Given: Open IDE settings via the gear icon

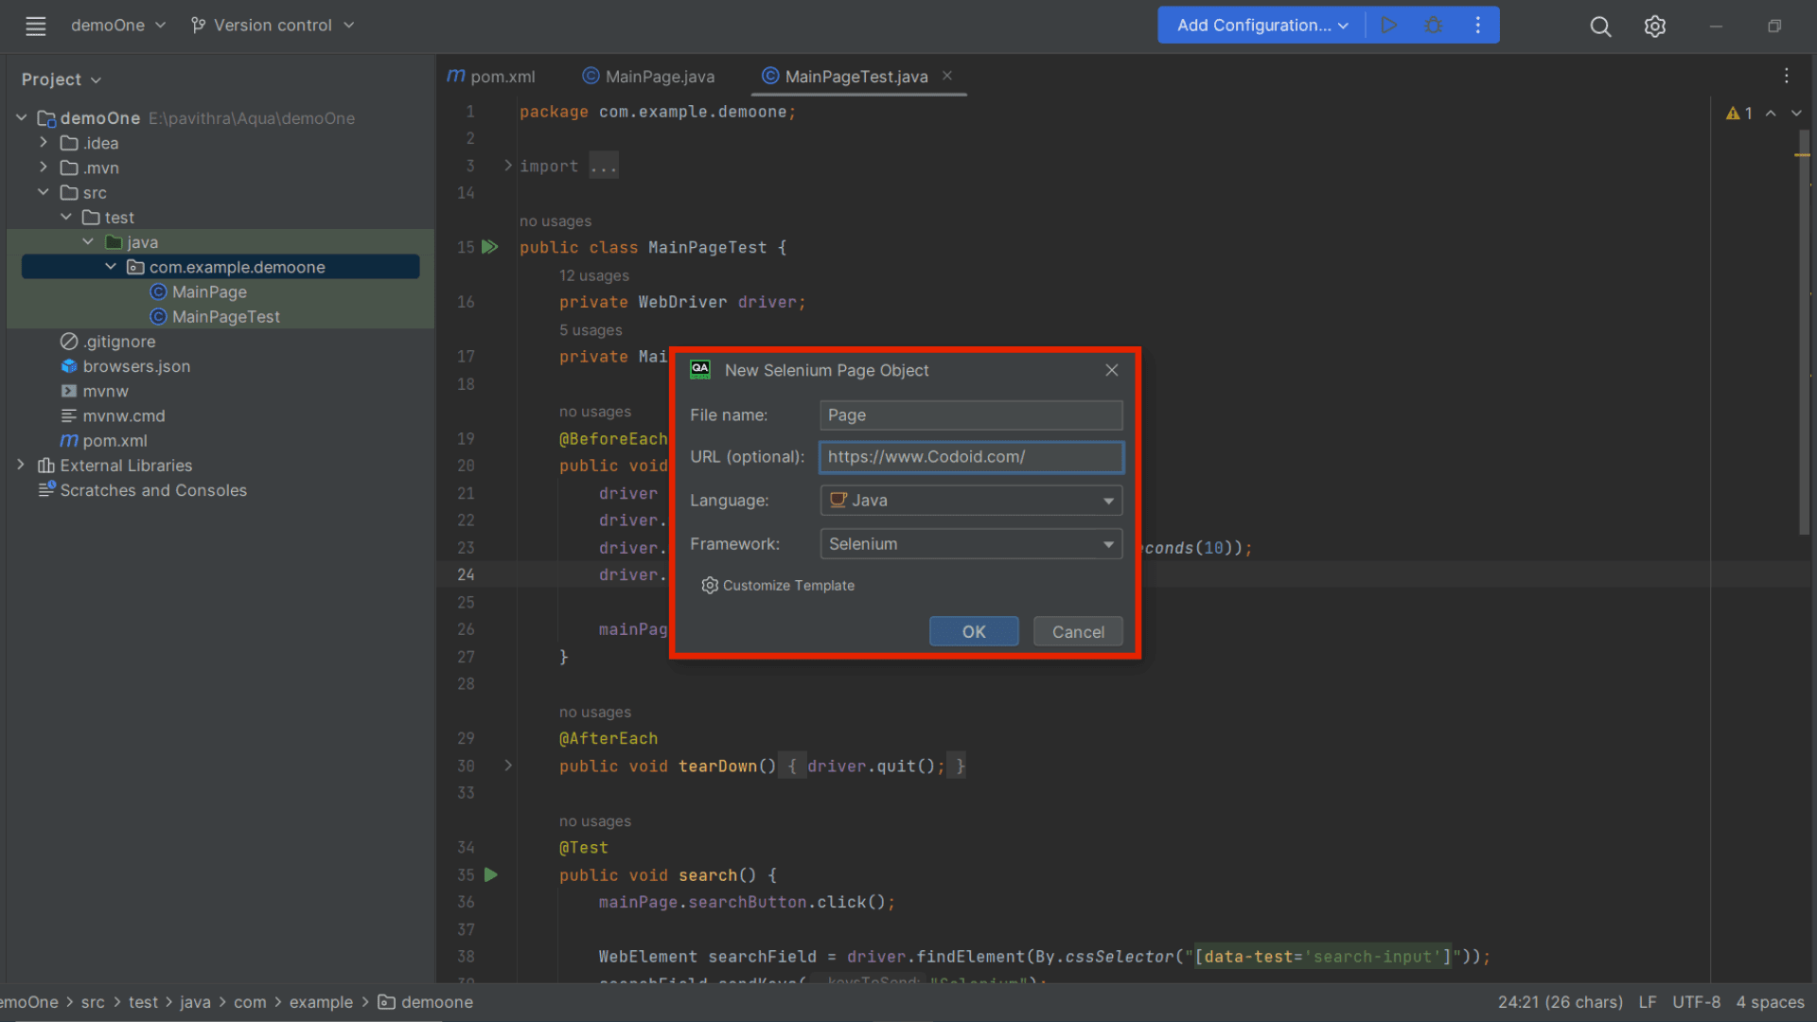Looking at the screenshot, I should pos(1655,26).
